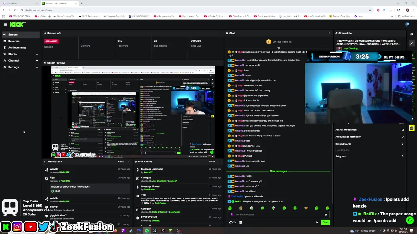Open Activity Feed three-dot menu
Viewport: 417px width, 234px height.
tap(129, 162)
